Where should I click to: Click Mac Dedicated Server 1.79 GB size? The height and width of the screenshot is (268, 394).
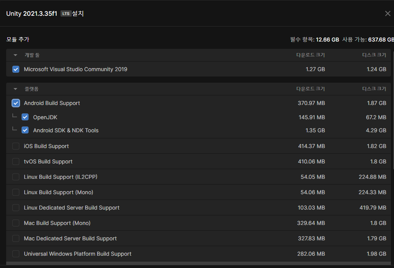(x=377, y=238)
